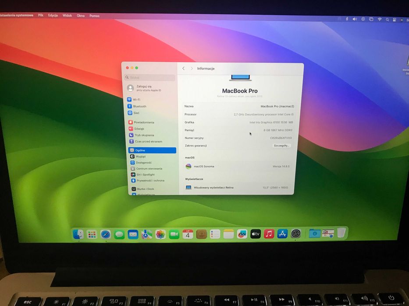409x306 pixels.
Task: Click the Wersja 14.8 text
Action: tap(281, 166)
